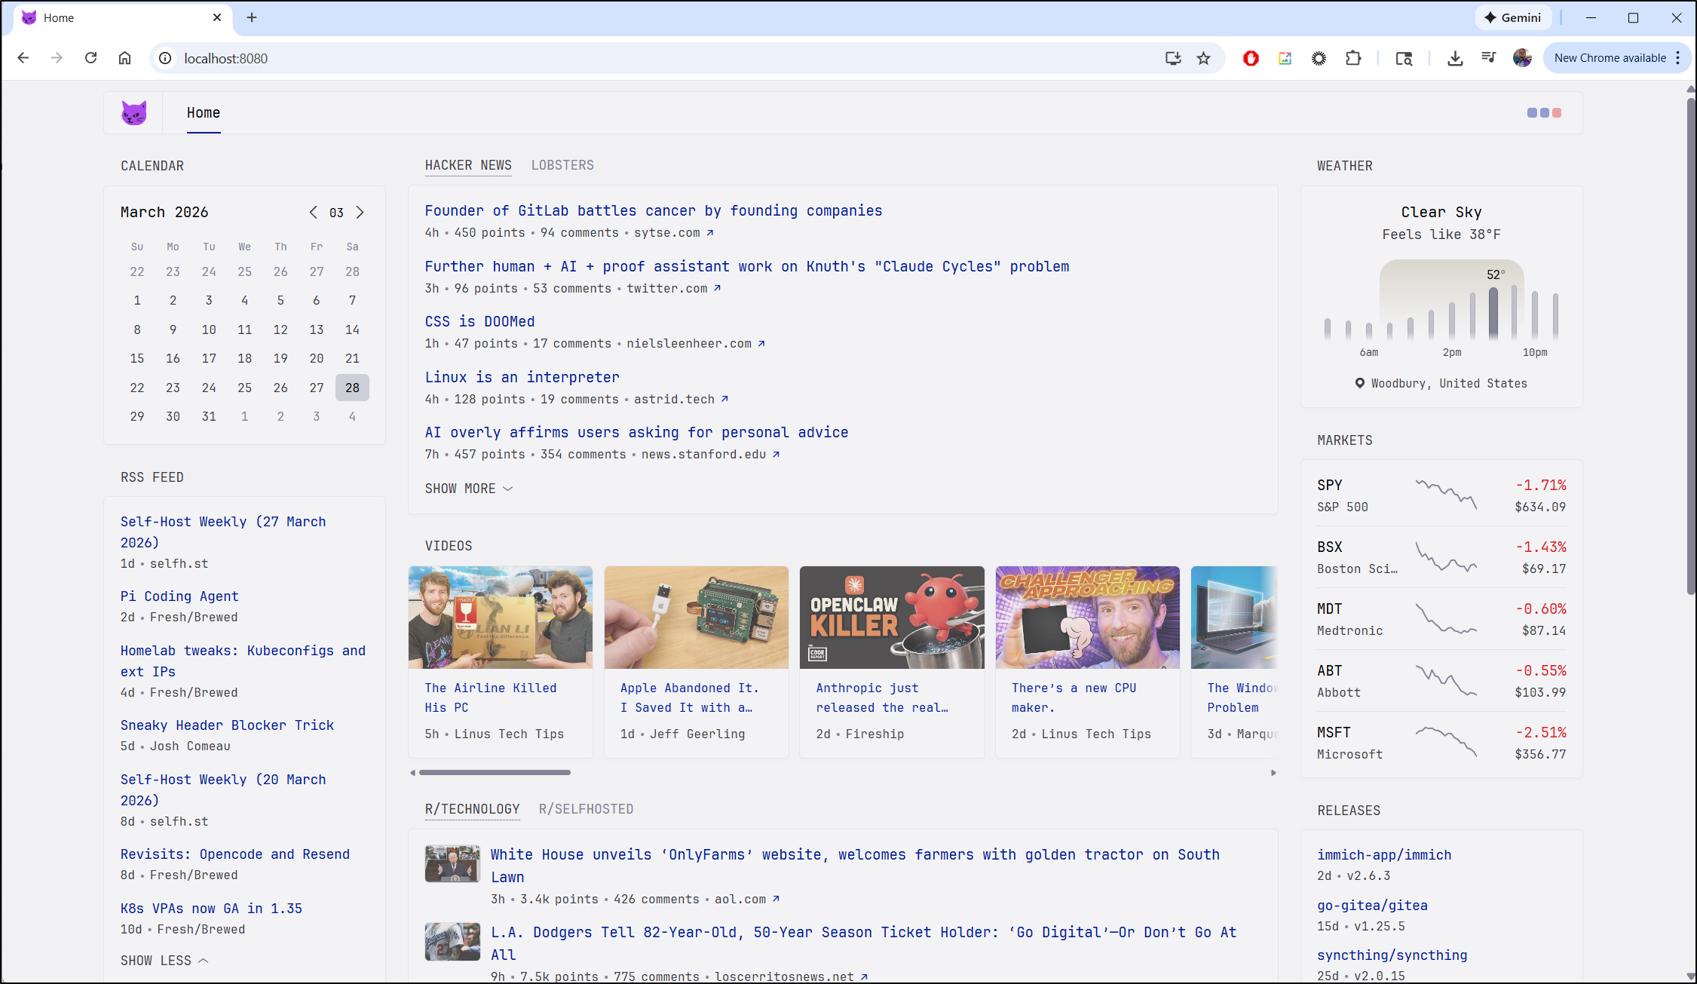Open the external link arrow next to sytse.com
This screenshot has width=1697, height=984.
pos(709,233)
